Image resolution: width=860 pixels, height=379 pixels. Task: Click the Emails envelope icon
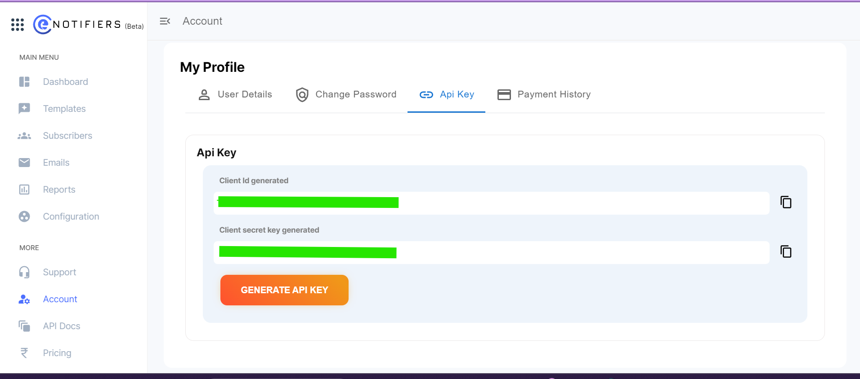[24, 163]
